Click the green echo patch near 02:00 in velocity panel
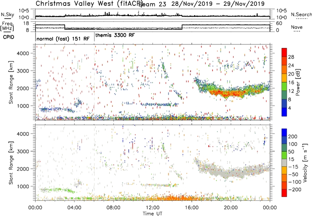This screenshot has width=312, height=216. [58, 190]
